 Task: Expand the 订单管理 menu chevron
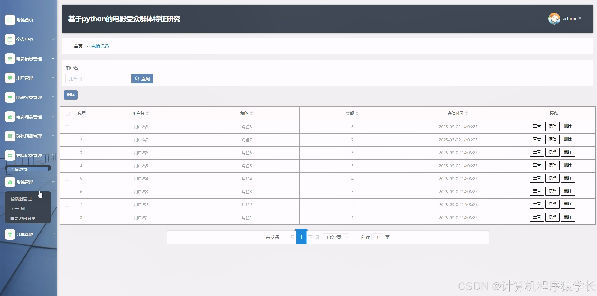[x=53, y=234]
